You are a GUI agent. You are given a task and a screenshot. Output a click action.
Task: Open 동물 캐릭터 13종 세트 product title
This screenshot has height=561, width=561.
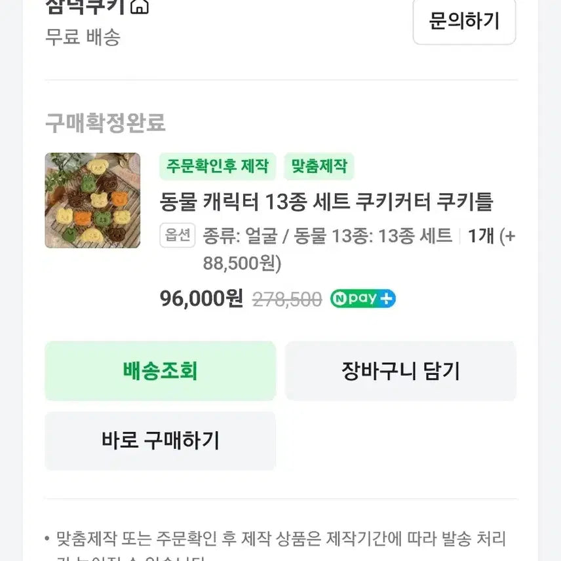[326, 201]
